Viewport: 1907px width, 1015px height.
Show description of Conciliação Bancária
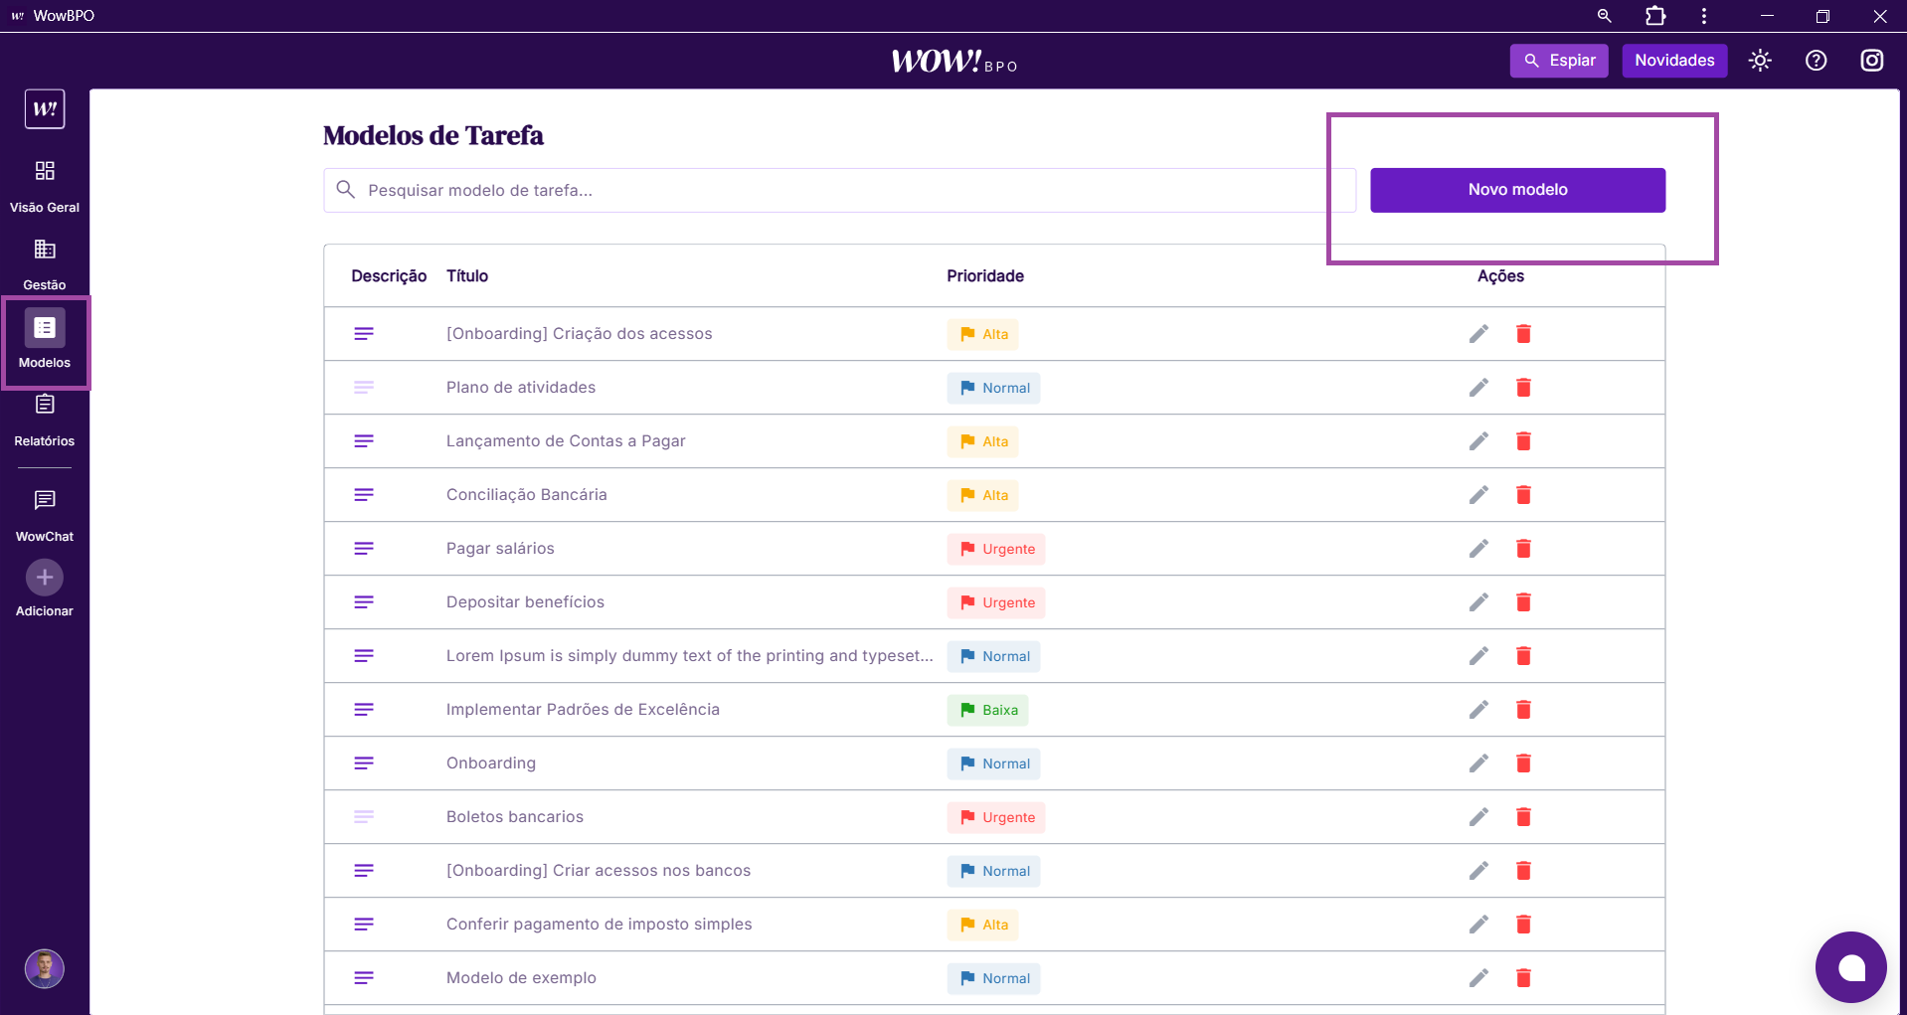click(364, 495)
